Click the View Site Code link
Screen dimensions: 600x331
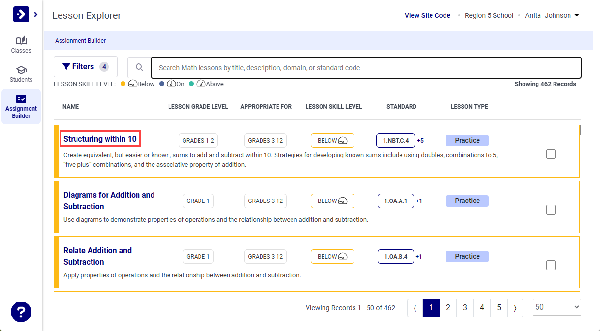tap(427, 15)
